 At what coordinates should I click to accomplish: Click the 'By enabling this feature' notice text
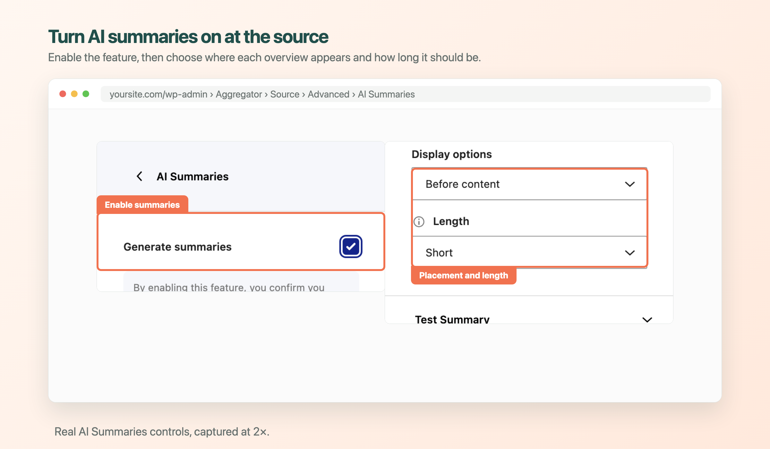click(x=229, y=287)
